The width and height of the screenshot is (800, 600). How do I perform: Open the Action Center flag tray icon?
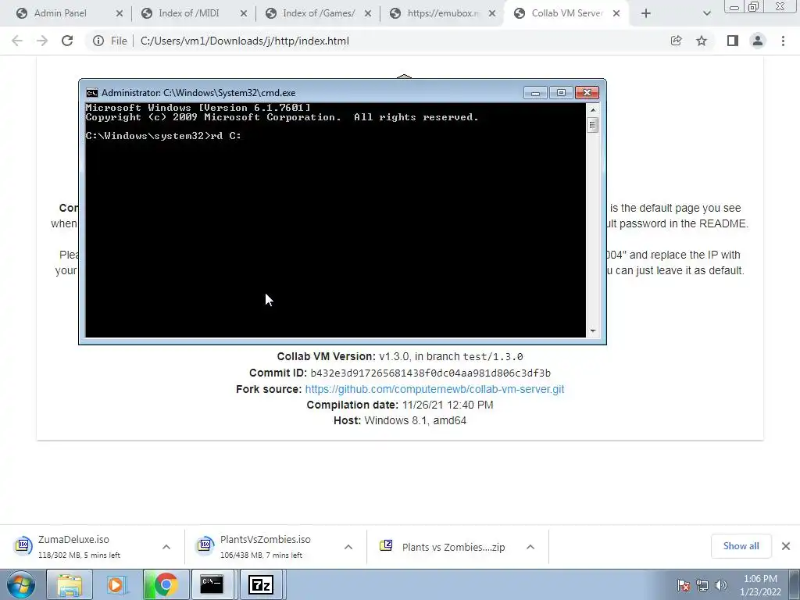[x=684, y=585]
